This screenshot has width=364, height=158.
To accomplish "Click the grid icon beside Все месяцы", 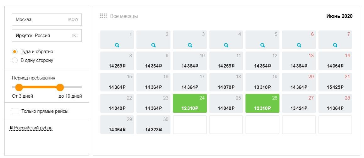I will click(x=103, y=16).
